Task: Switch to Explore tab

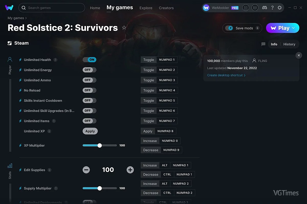Action: 146,8
